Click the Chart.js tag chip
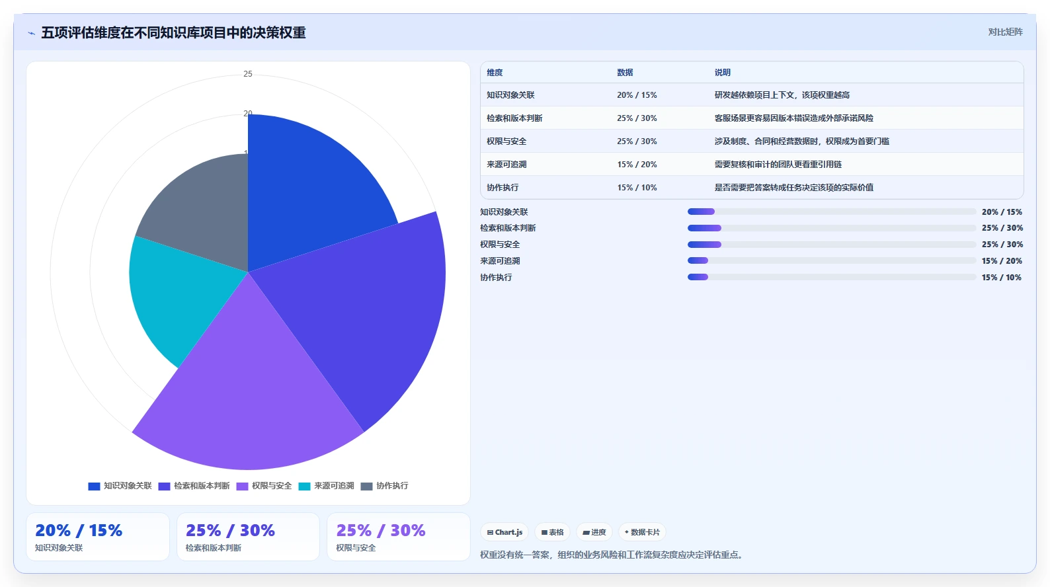This screenshot has height=587, width=1050. pos(505,532)
